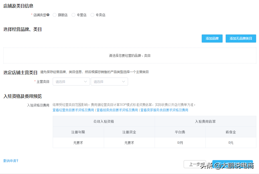259x174 pixels.
Task: Open the first 主营类目 dropdown
Action: pyautogui.click(x=71, y=82)
